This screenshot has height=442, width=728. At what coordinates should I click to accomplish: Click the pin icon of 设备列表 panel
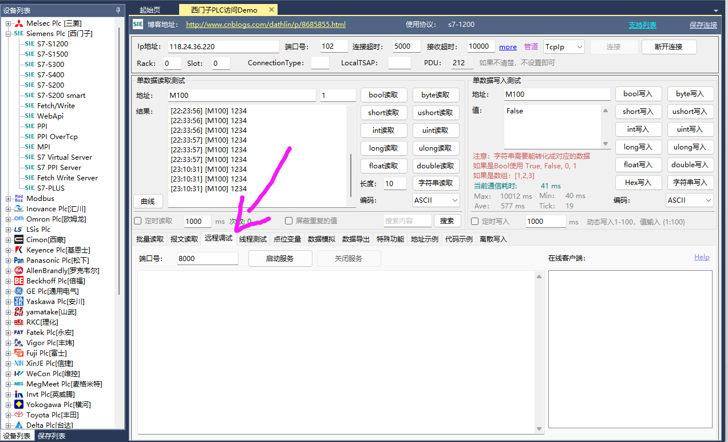pos(118,10)
